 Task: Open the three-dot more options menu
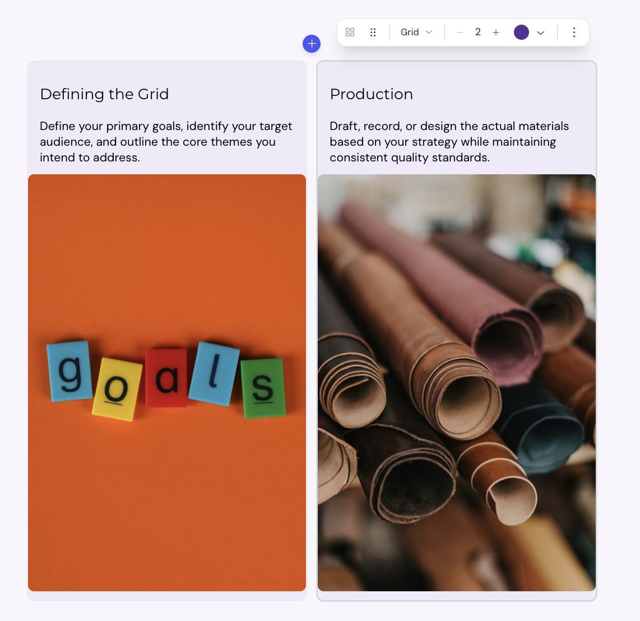click(x=574, y=33)
